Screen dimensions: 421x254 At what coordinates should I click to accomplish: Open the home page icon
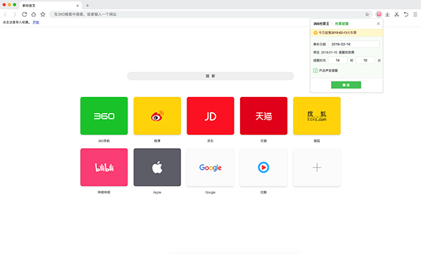point(34,15)
